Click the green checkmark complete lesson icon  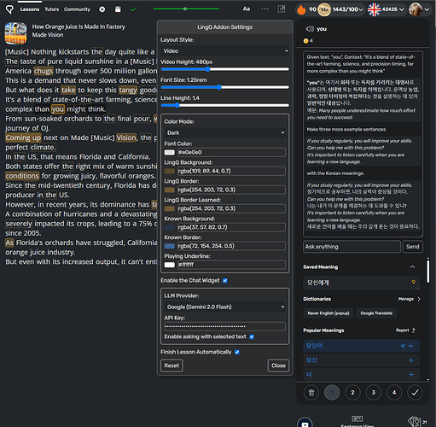tap(133, 9)
